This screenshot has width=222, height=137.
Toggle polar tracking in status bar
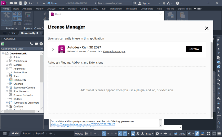point(104,134)
